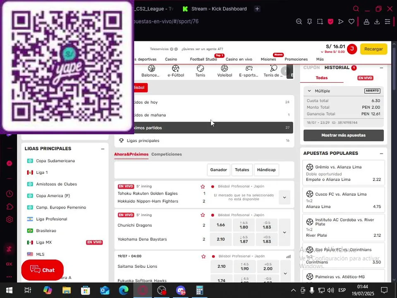Collapse the Apuestas Populares panel
The image size is (397, 298).
pyautogui.click(x=381, y=154)
